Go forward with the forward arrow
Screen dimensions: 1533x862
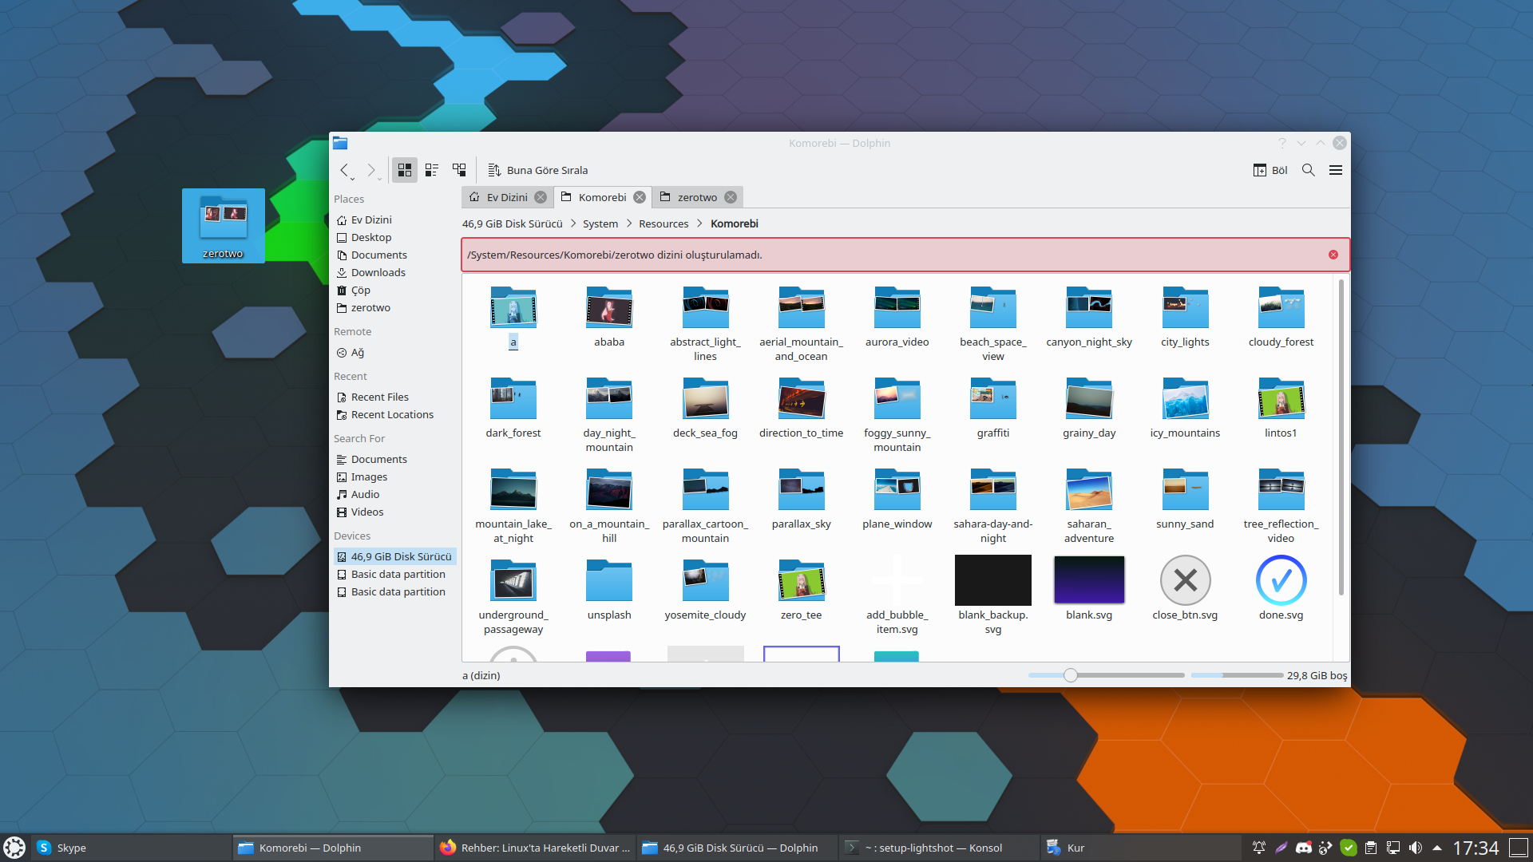tap(371, 170)
